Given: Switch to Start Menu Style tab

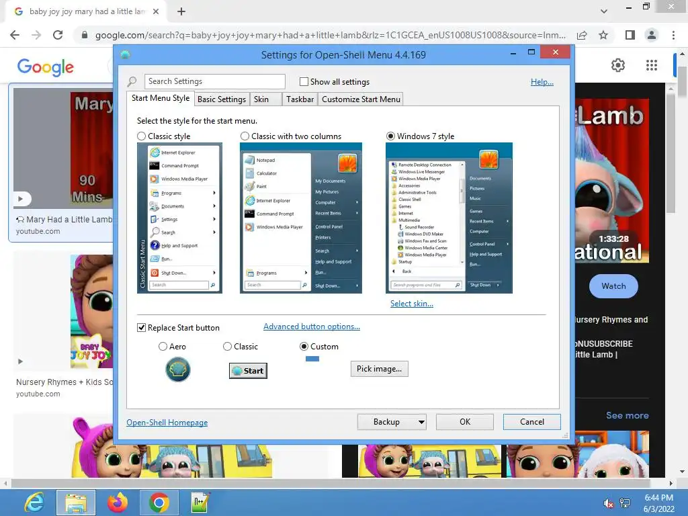Looking at the screenshot, I should (161, 98).
